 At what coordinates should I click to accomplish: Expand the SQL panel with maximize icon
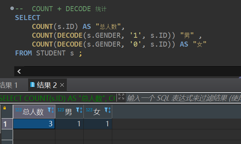[x=121, y=97]
